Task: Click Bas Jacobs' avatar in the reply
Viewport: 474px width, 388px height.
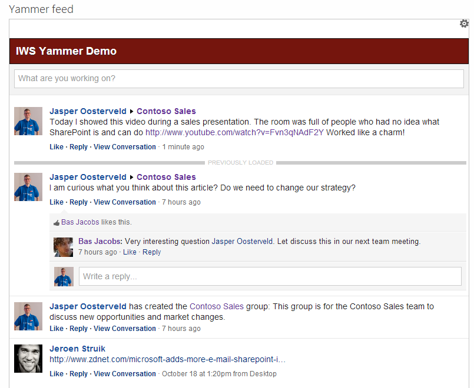Action: click(63, 247)
